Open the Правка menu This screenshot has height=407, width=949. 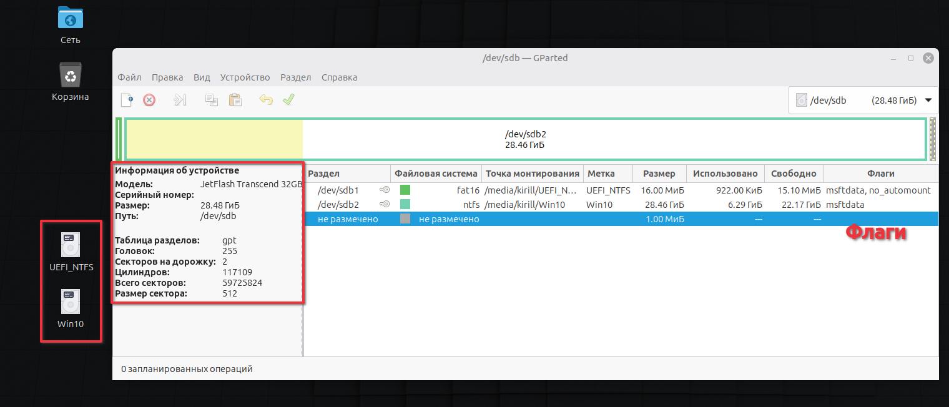167,77
